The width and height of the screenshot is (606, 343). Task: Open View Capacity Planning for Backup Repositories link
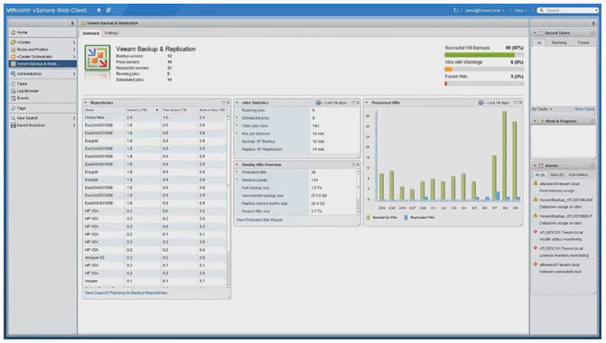(x=126, y=292)
